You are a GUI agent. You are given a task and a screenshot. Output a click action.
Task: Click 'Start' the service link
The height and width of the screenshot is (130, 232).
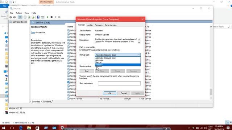coord(33,32)
